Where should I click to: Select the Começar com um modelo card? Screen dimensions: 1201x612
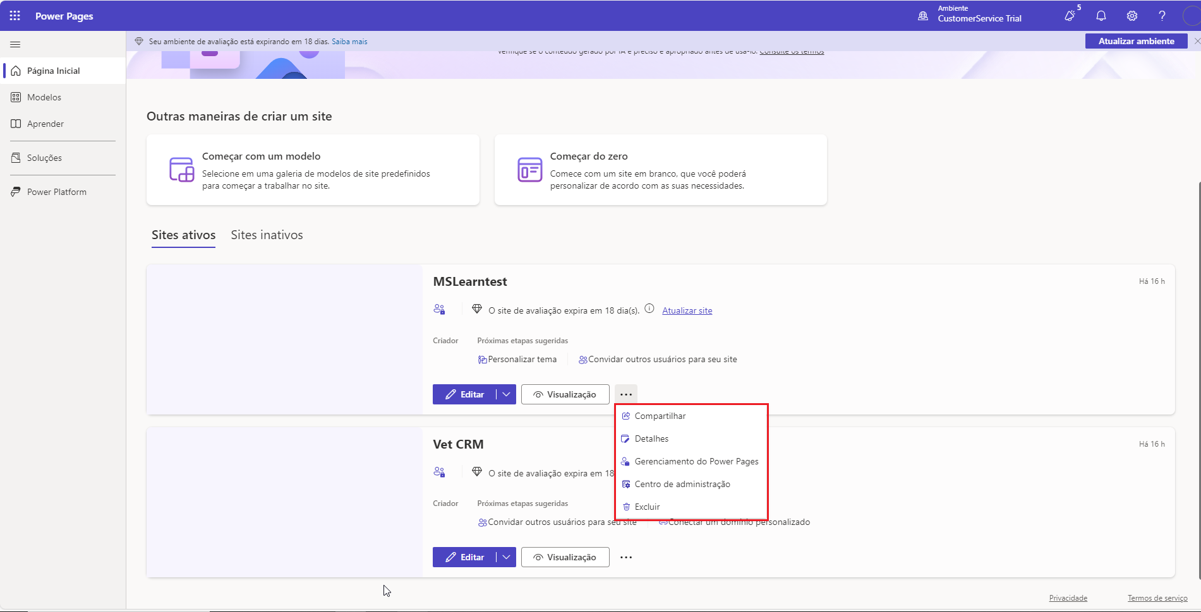tap(313, 170)
